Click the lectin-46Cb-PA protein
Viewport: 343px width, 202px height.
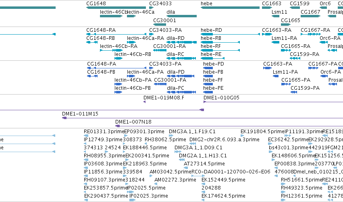pyautogui.click(x=118, y=84)
